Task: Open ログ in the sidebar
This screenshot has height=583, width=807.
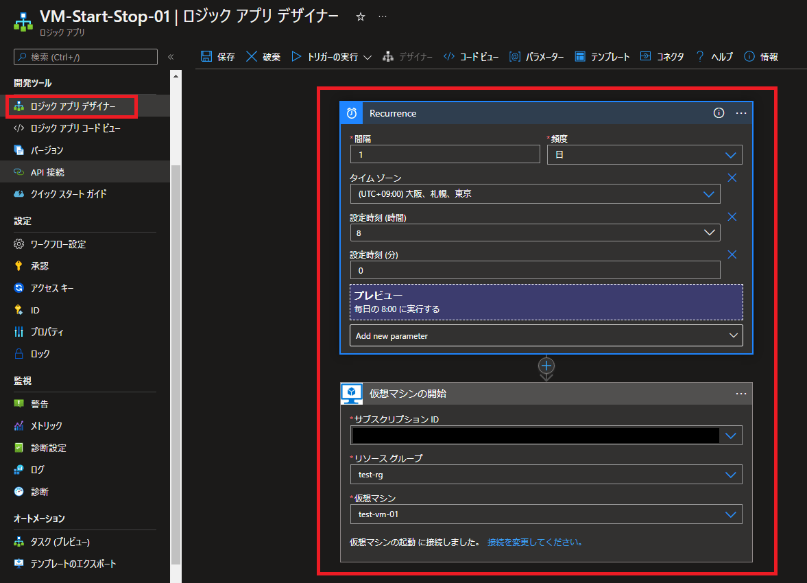Action: coord(85,470)
